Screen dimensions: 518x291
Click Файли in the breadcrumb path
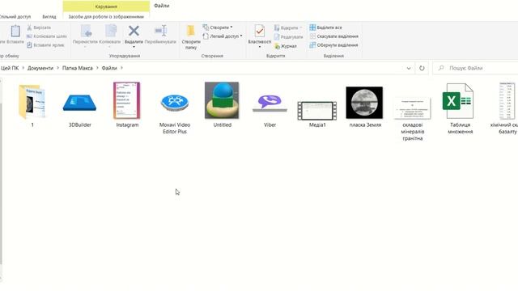tap(109, 68)
